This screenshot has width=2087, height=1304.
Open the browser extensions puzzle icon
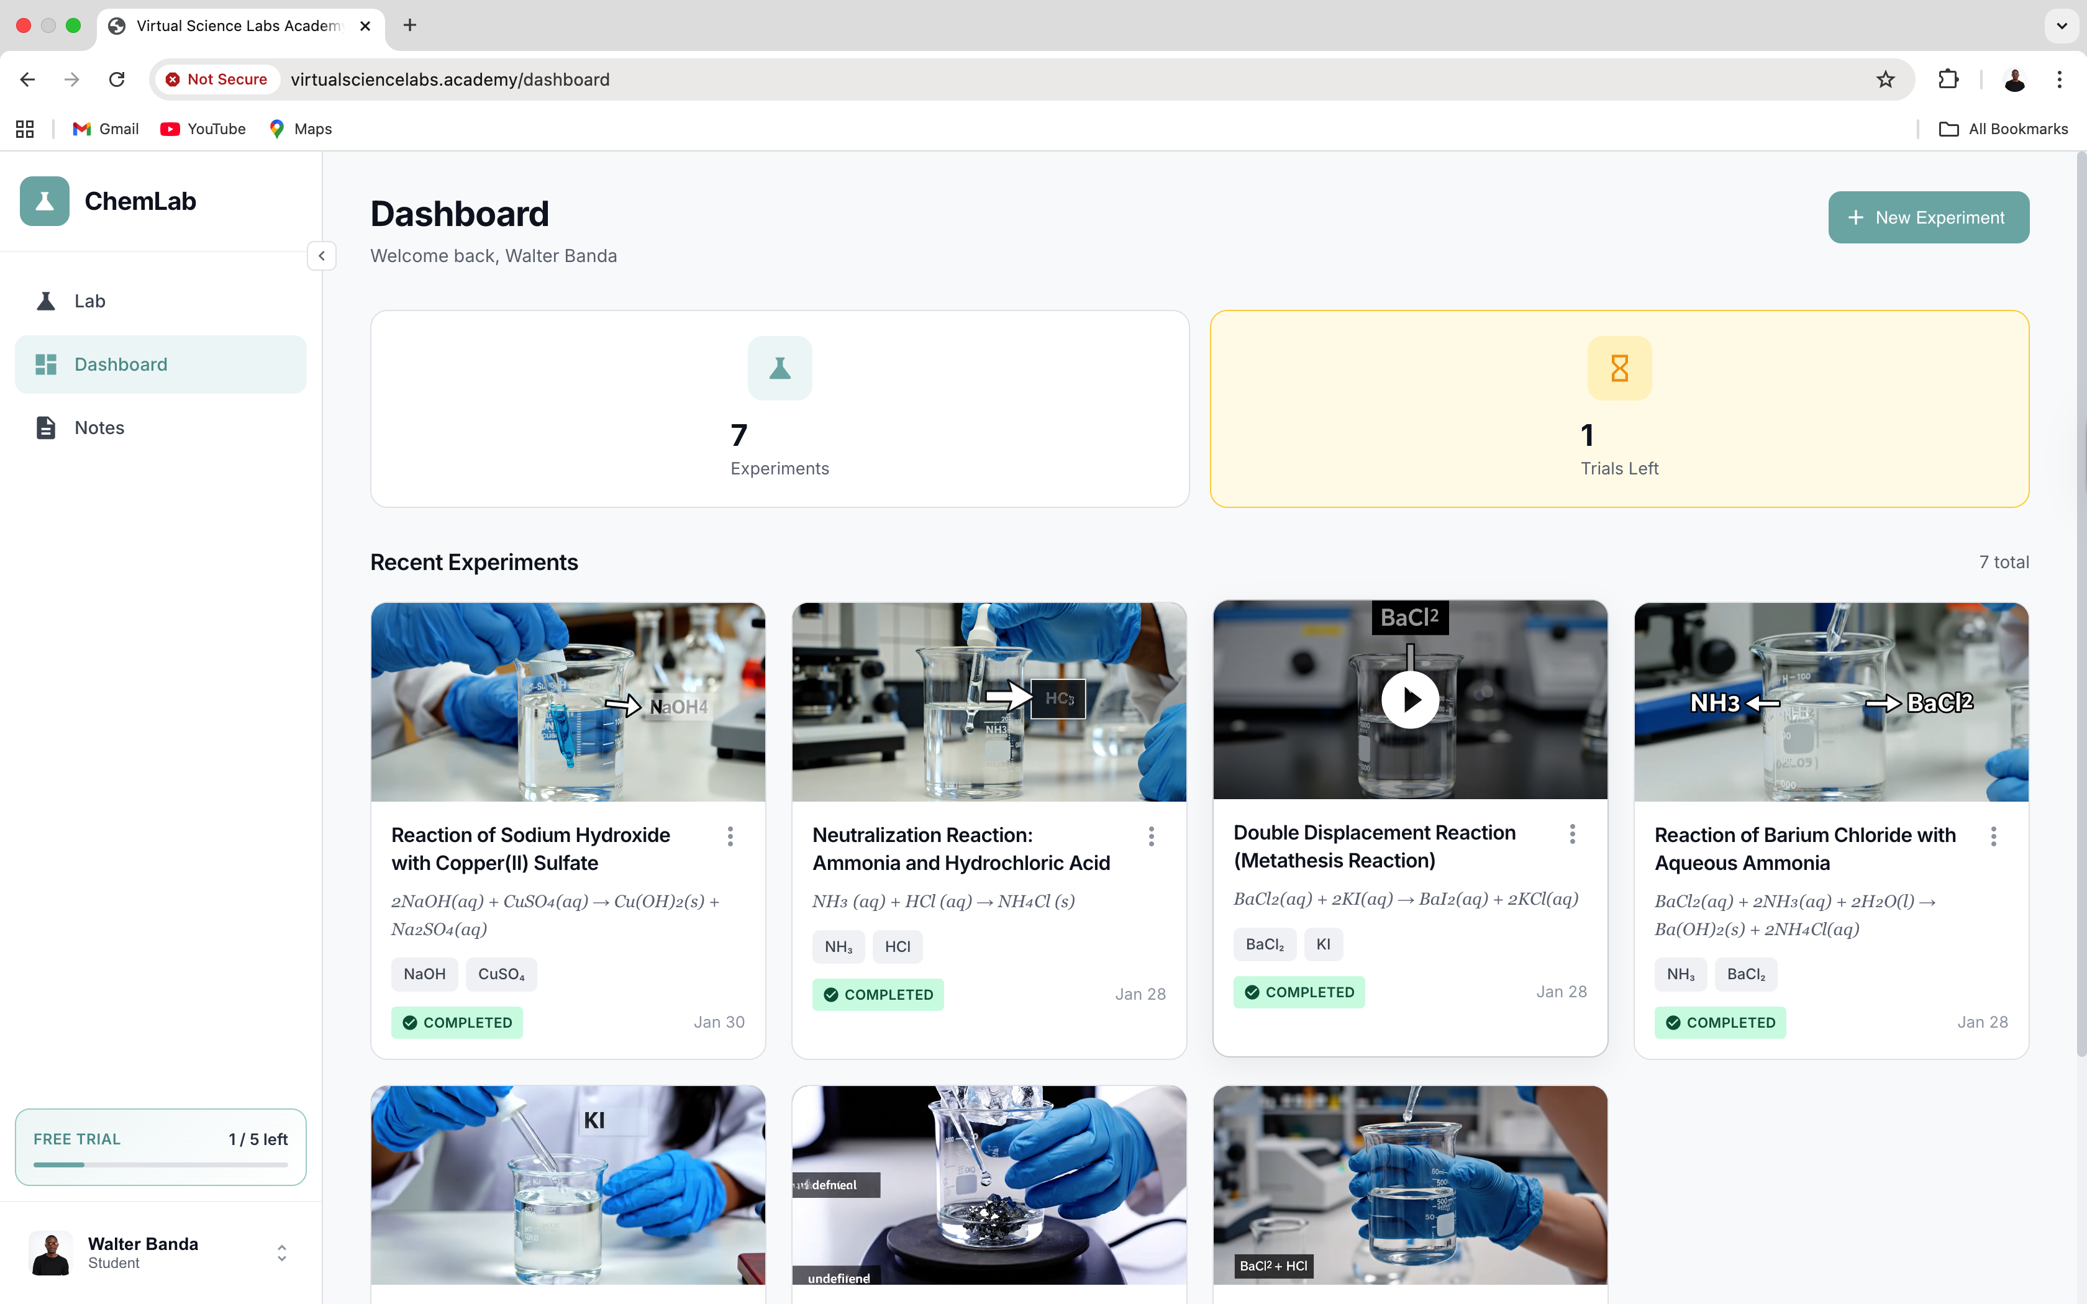click(1948, 79)
